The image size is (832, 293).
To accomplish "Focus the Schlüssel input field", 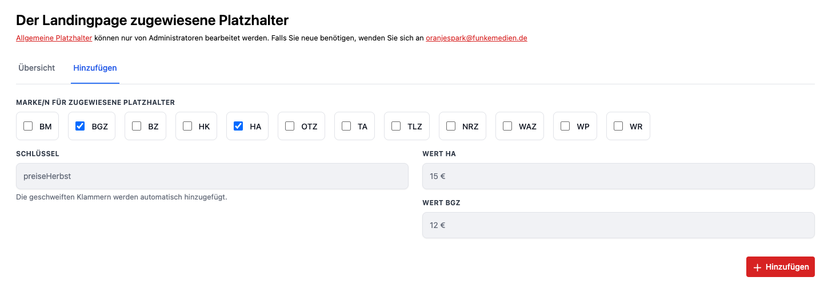I will (212, 176).
